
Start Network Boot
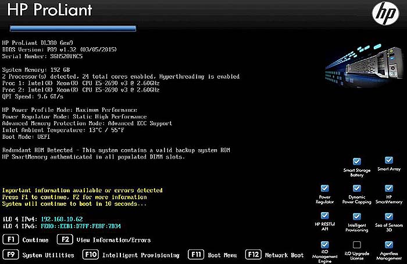click(284, 255)
